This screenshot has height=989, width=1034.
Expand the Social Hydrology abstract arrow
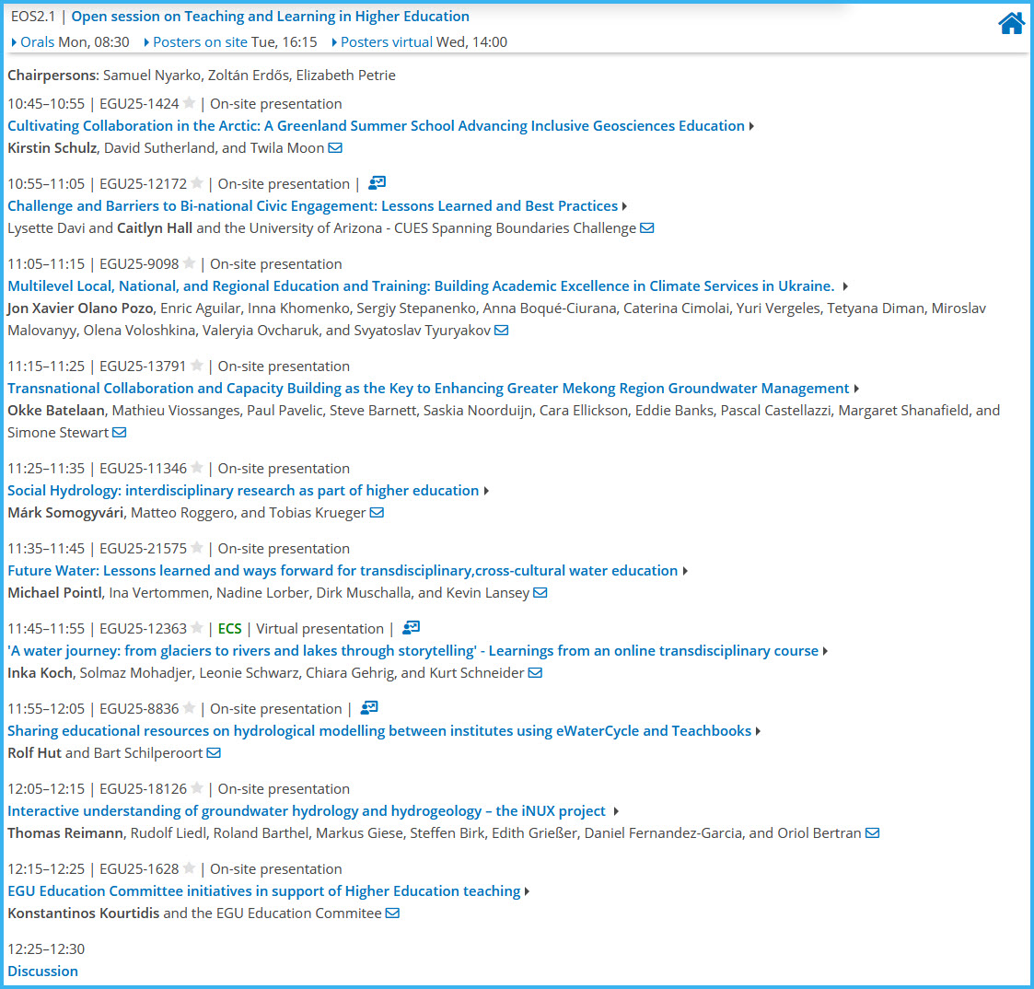coord(486,491)
